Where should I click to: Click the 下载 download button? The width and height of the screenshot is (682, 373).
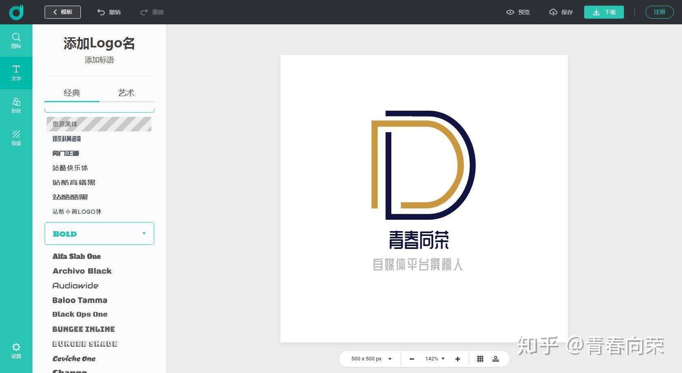(604, 12)
